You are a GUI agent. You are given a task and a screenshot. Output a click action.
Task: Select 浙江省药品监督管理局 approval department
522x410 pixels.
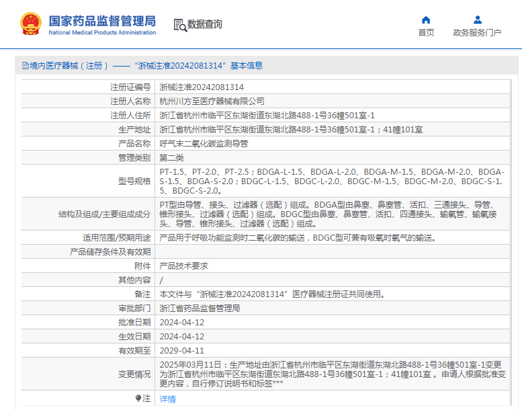click(x=200, y=309)
